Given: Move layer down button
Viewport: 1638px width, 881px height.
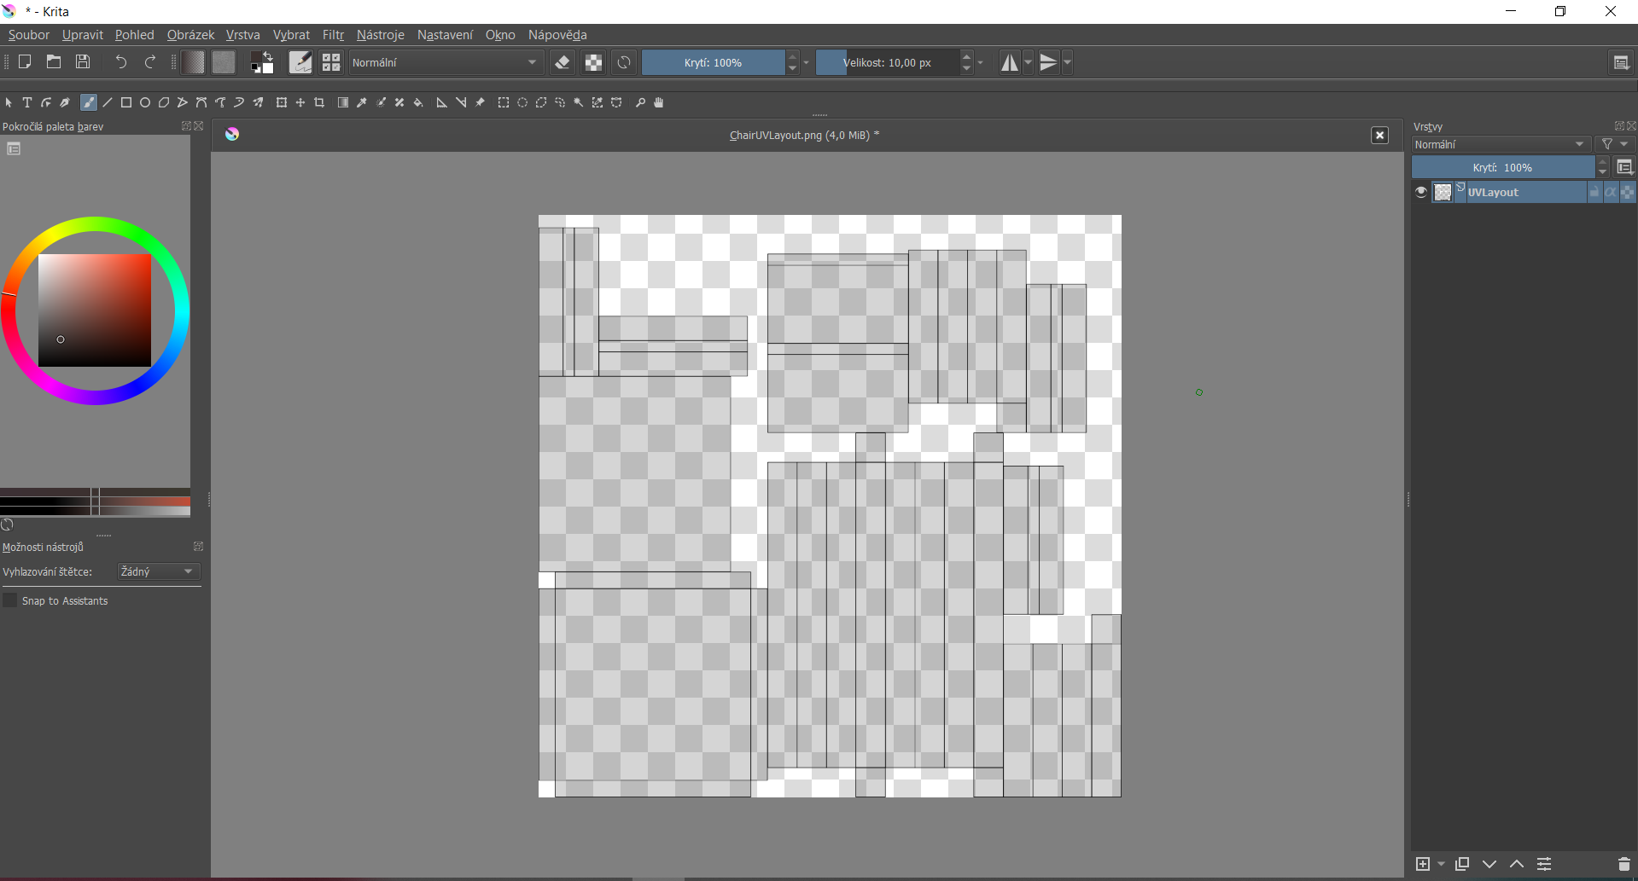Looking at the screenshot, I should click(x=1489, y=864).
